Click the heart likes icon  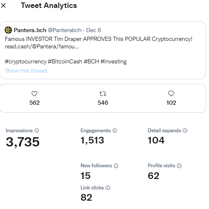(34, 94)
